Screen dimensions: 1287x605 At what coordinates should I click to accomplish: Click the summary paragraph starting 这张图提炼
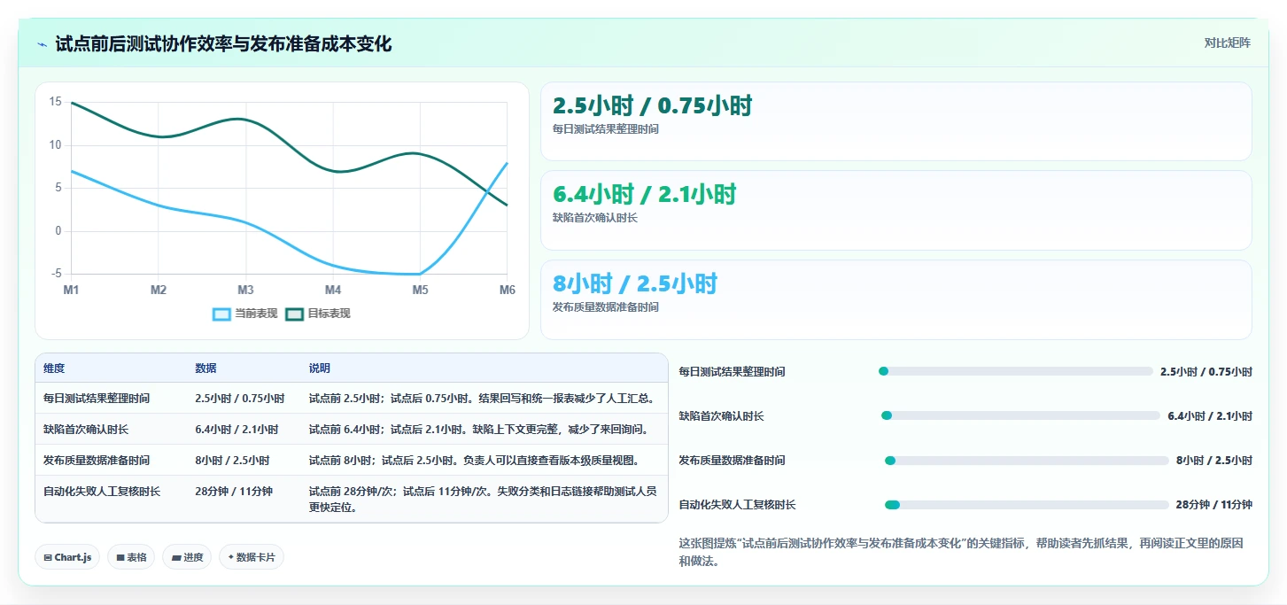pyautogui.click(x=961, y=552)
